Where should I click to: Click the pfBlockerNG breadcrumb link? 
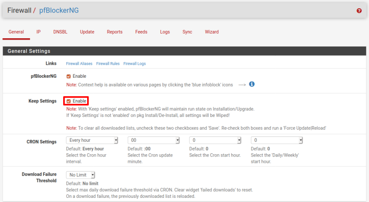tap(59, 10)
